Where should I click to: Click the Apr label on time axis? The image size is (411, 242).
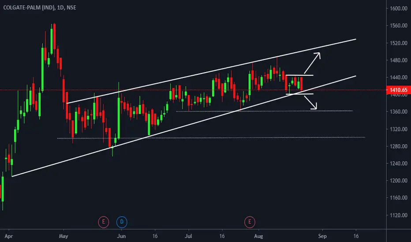click(x=9, y=236)
